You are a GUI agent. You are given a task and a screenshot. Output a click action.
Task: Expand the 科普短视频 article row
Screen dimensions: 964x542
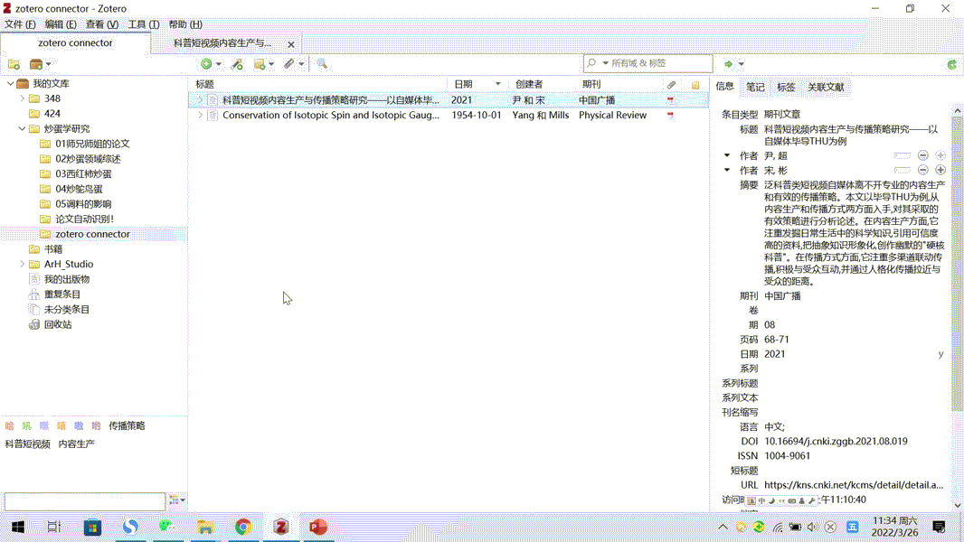coord(200,99)
